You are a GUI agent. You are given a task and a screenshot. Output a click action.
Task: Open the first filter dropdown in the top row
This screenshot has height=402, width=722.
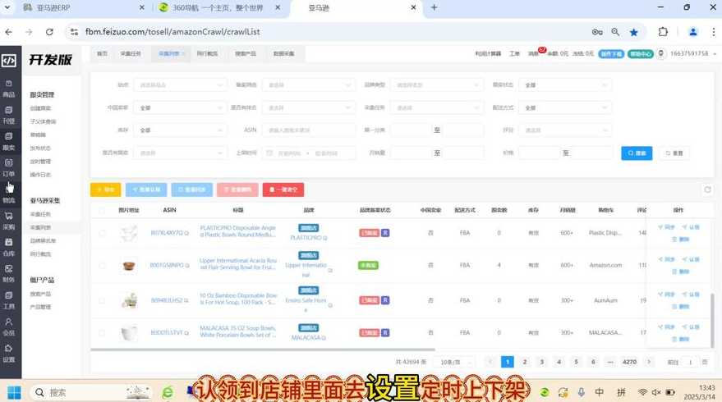point(180,85)
